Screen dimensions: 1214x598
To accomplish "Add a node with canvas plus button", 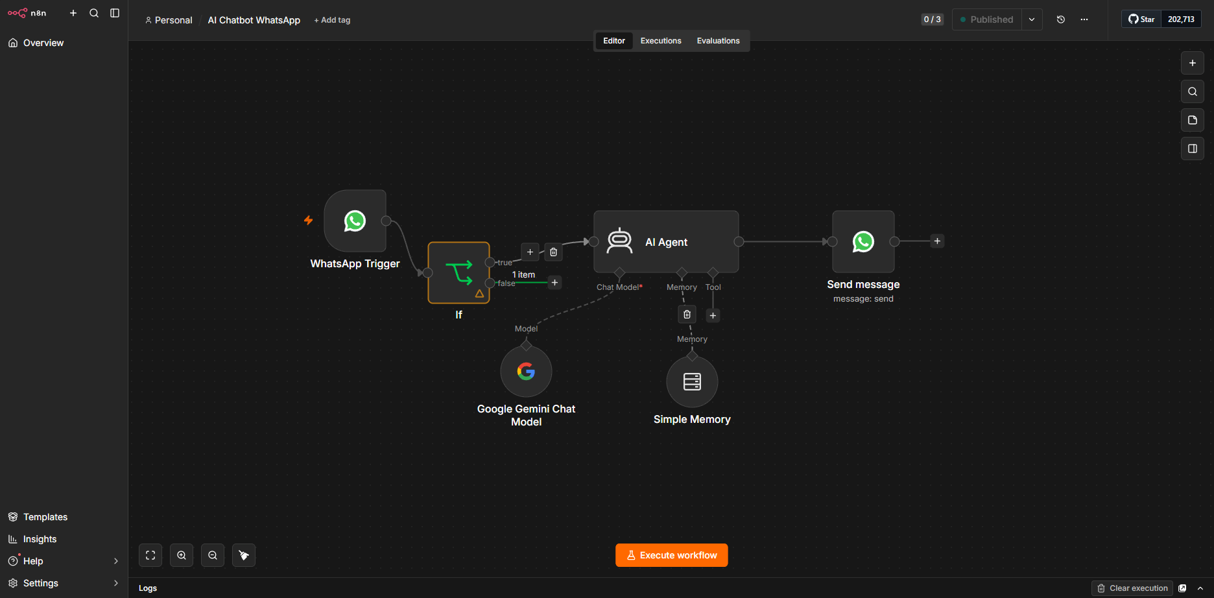I will click(x=1193, y=63).
